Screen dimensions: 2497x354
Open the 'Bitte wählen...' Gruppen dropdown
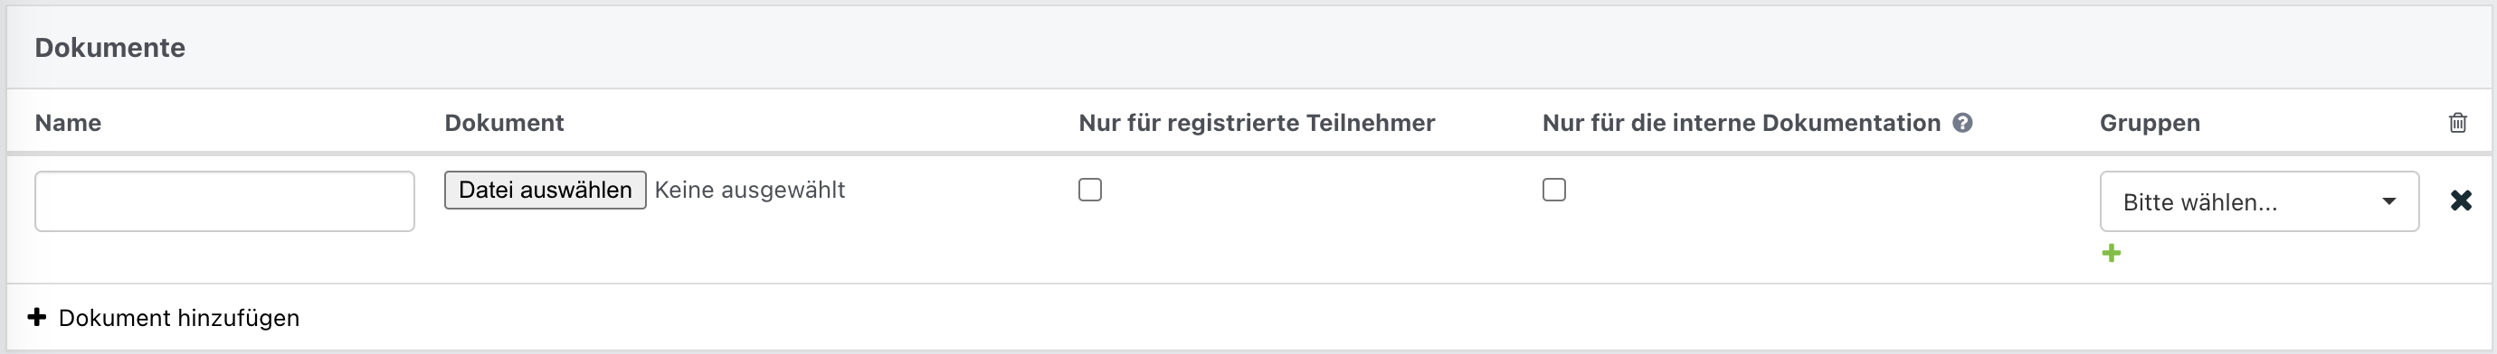[2260, 201]
